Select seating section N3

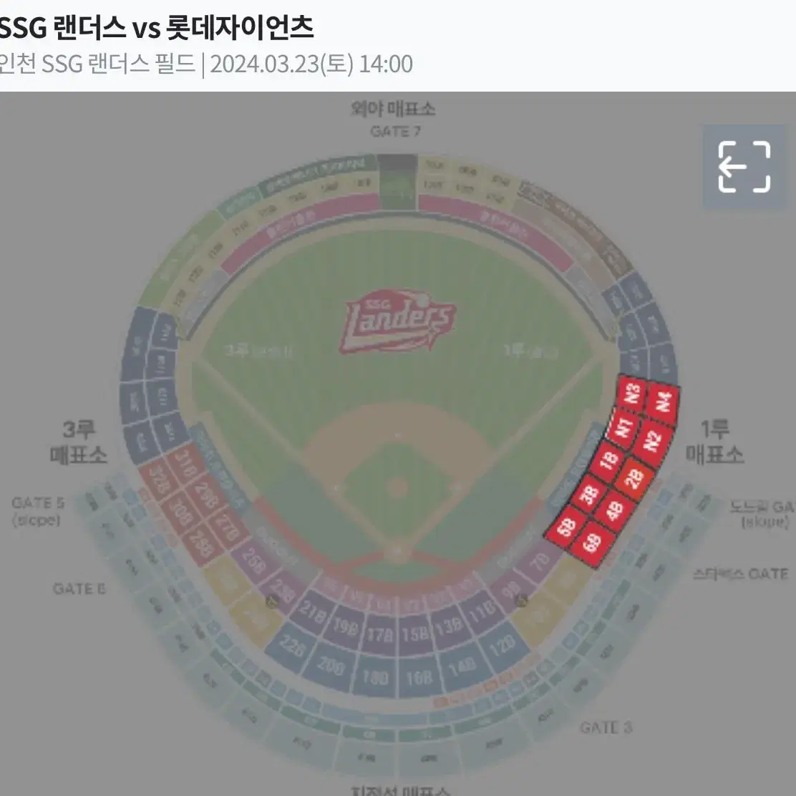(x=632, y=394)
